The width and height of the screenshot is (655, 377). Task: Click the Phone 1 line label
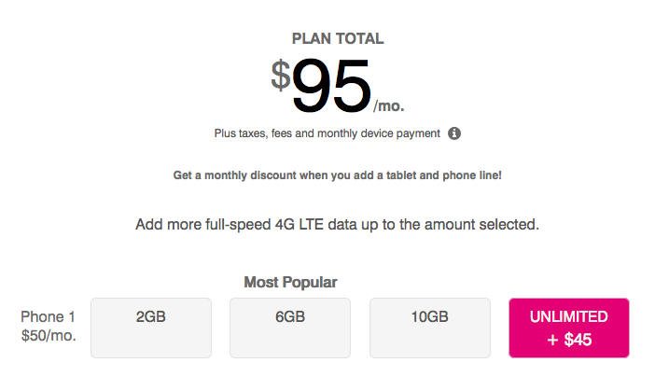[48, 316]
